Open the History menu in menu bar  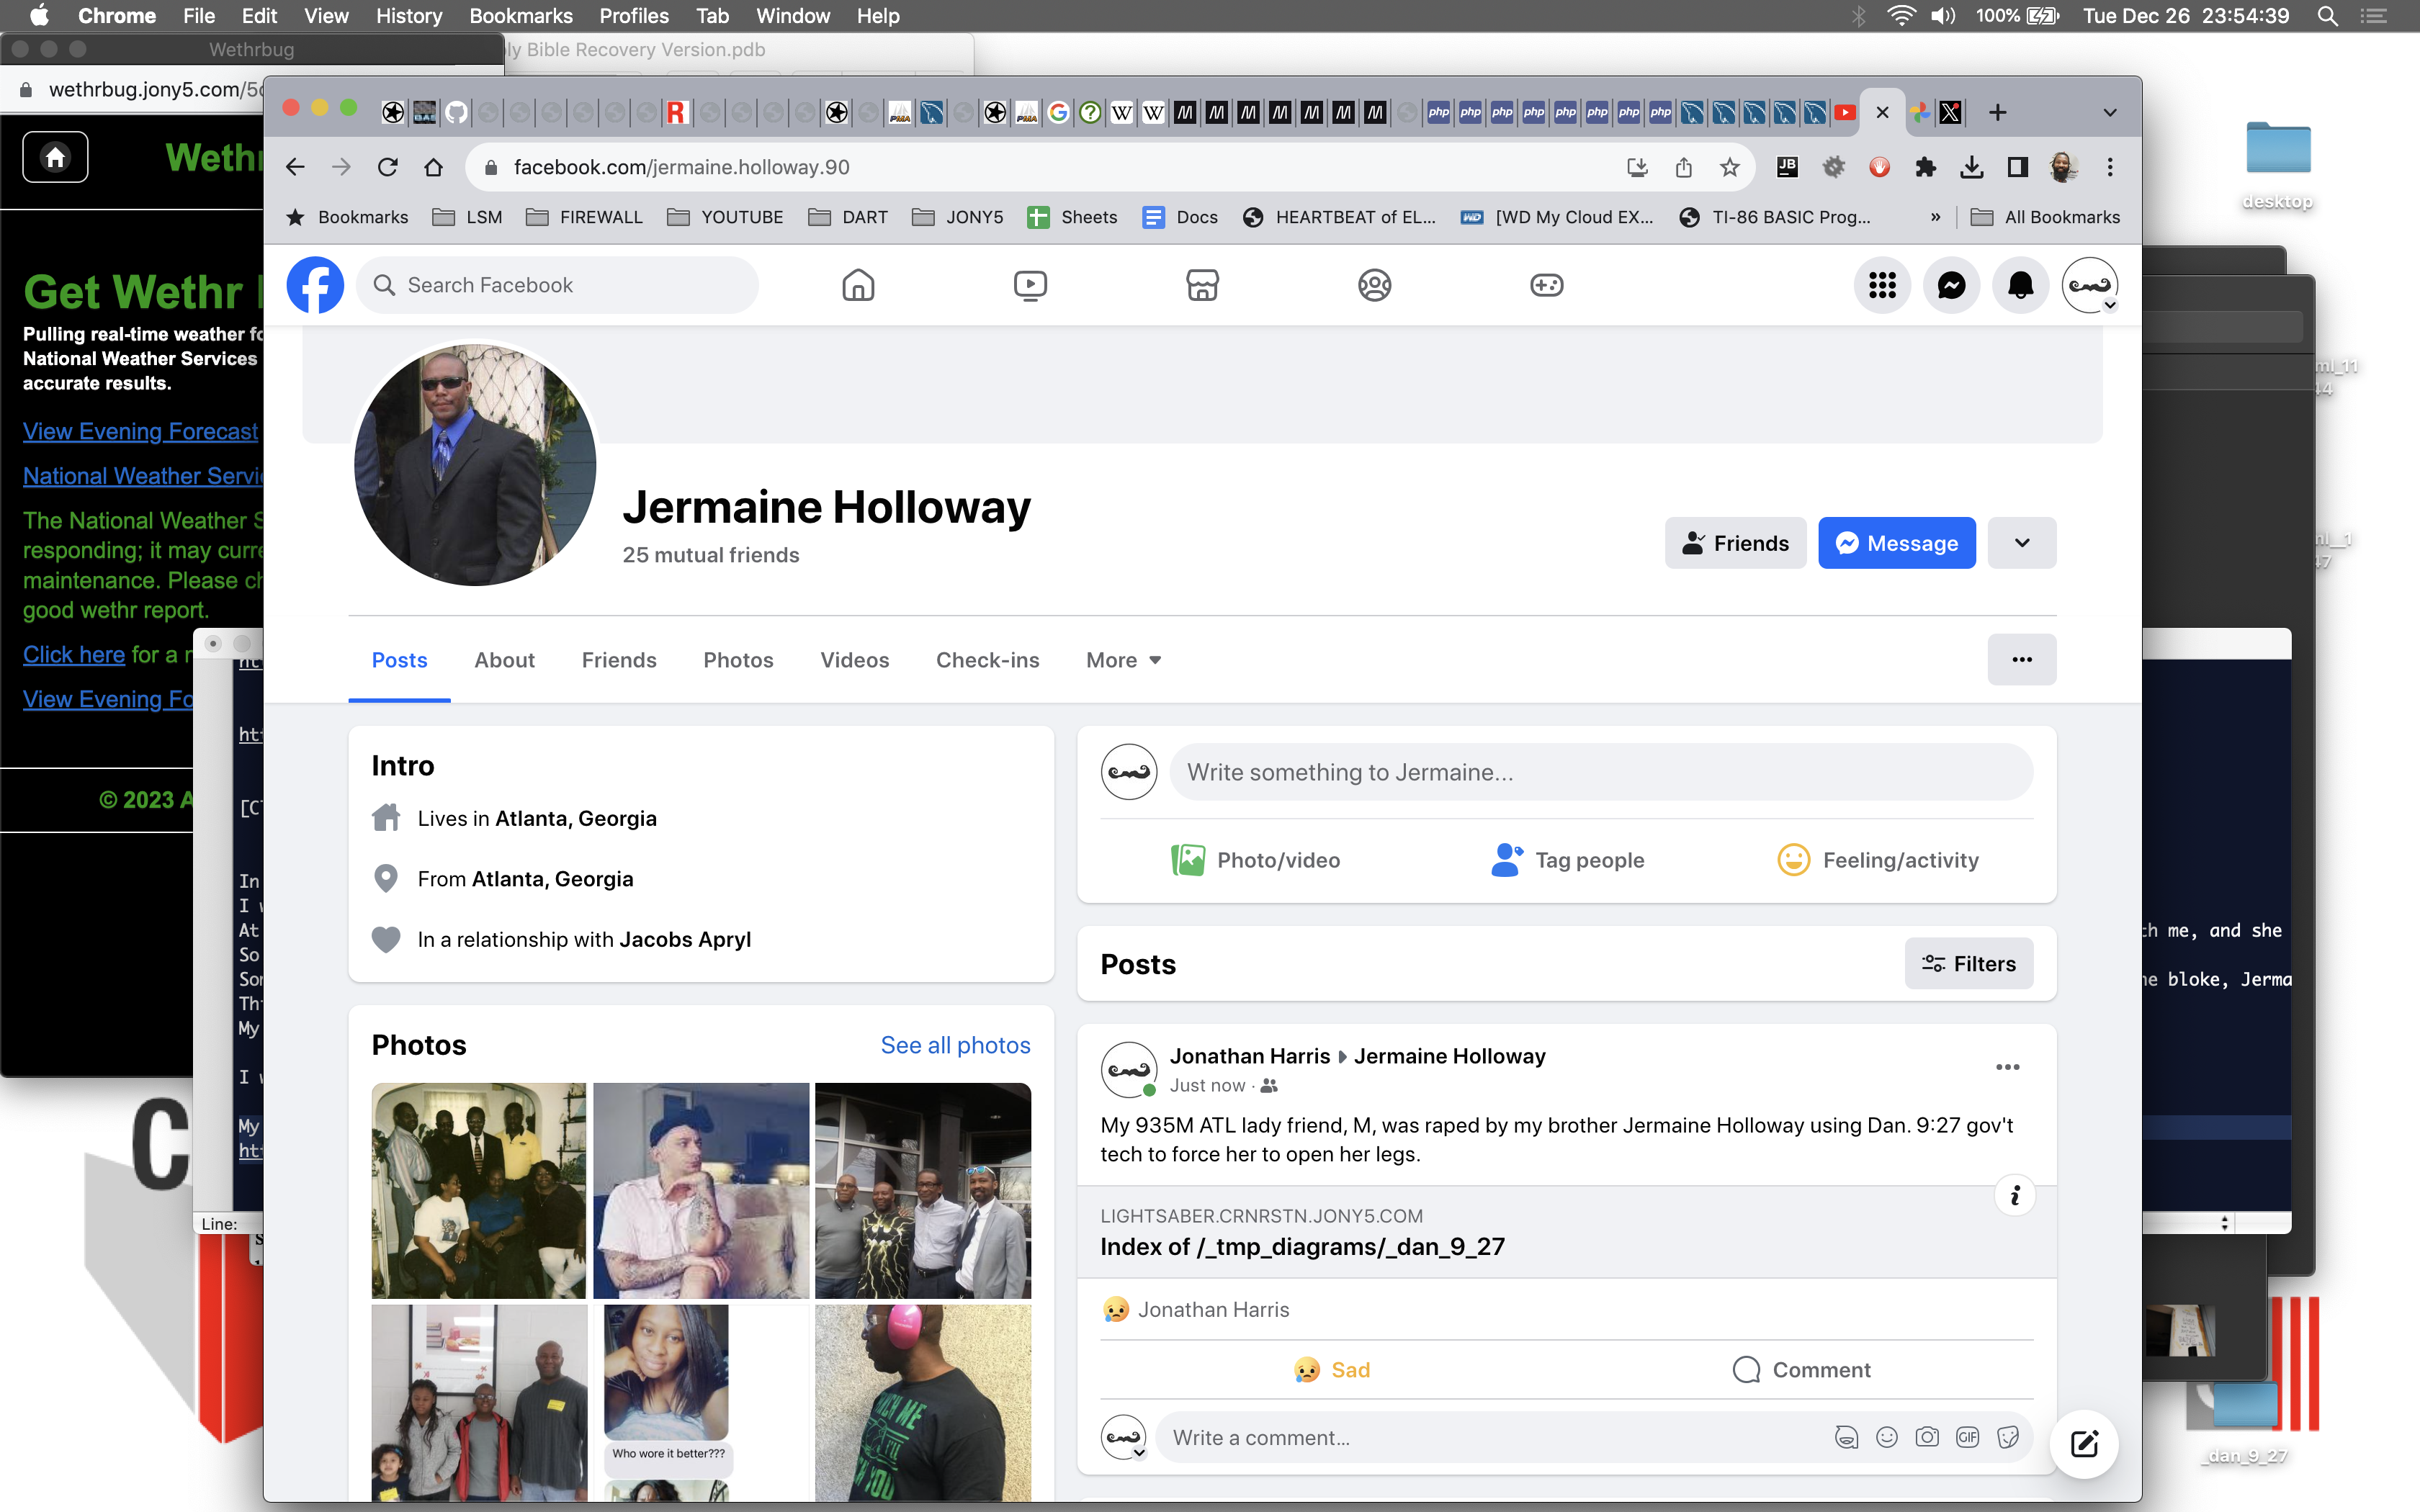coord(408,16)
